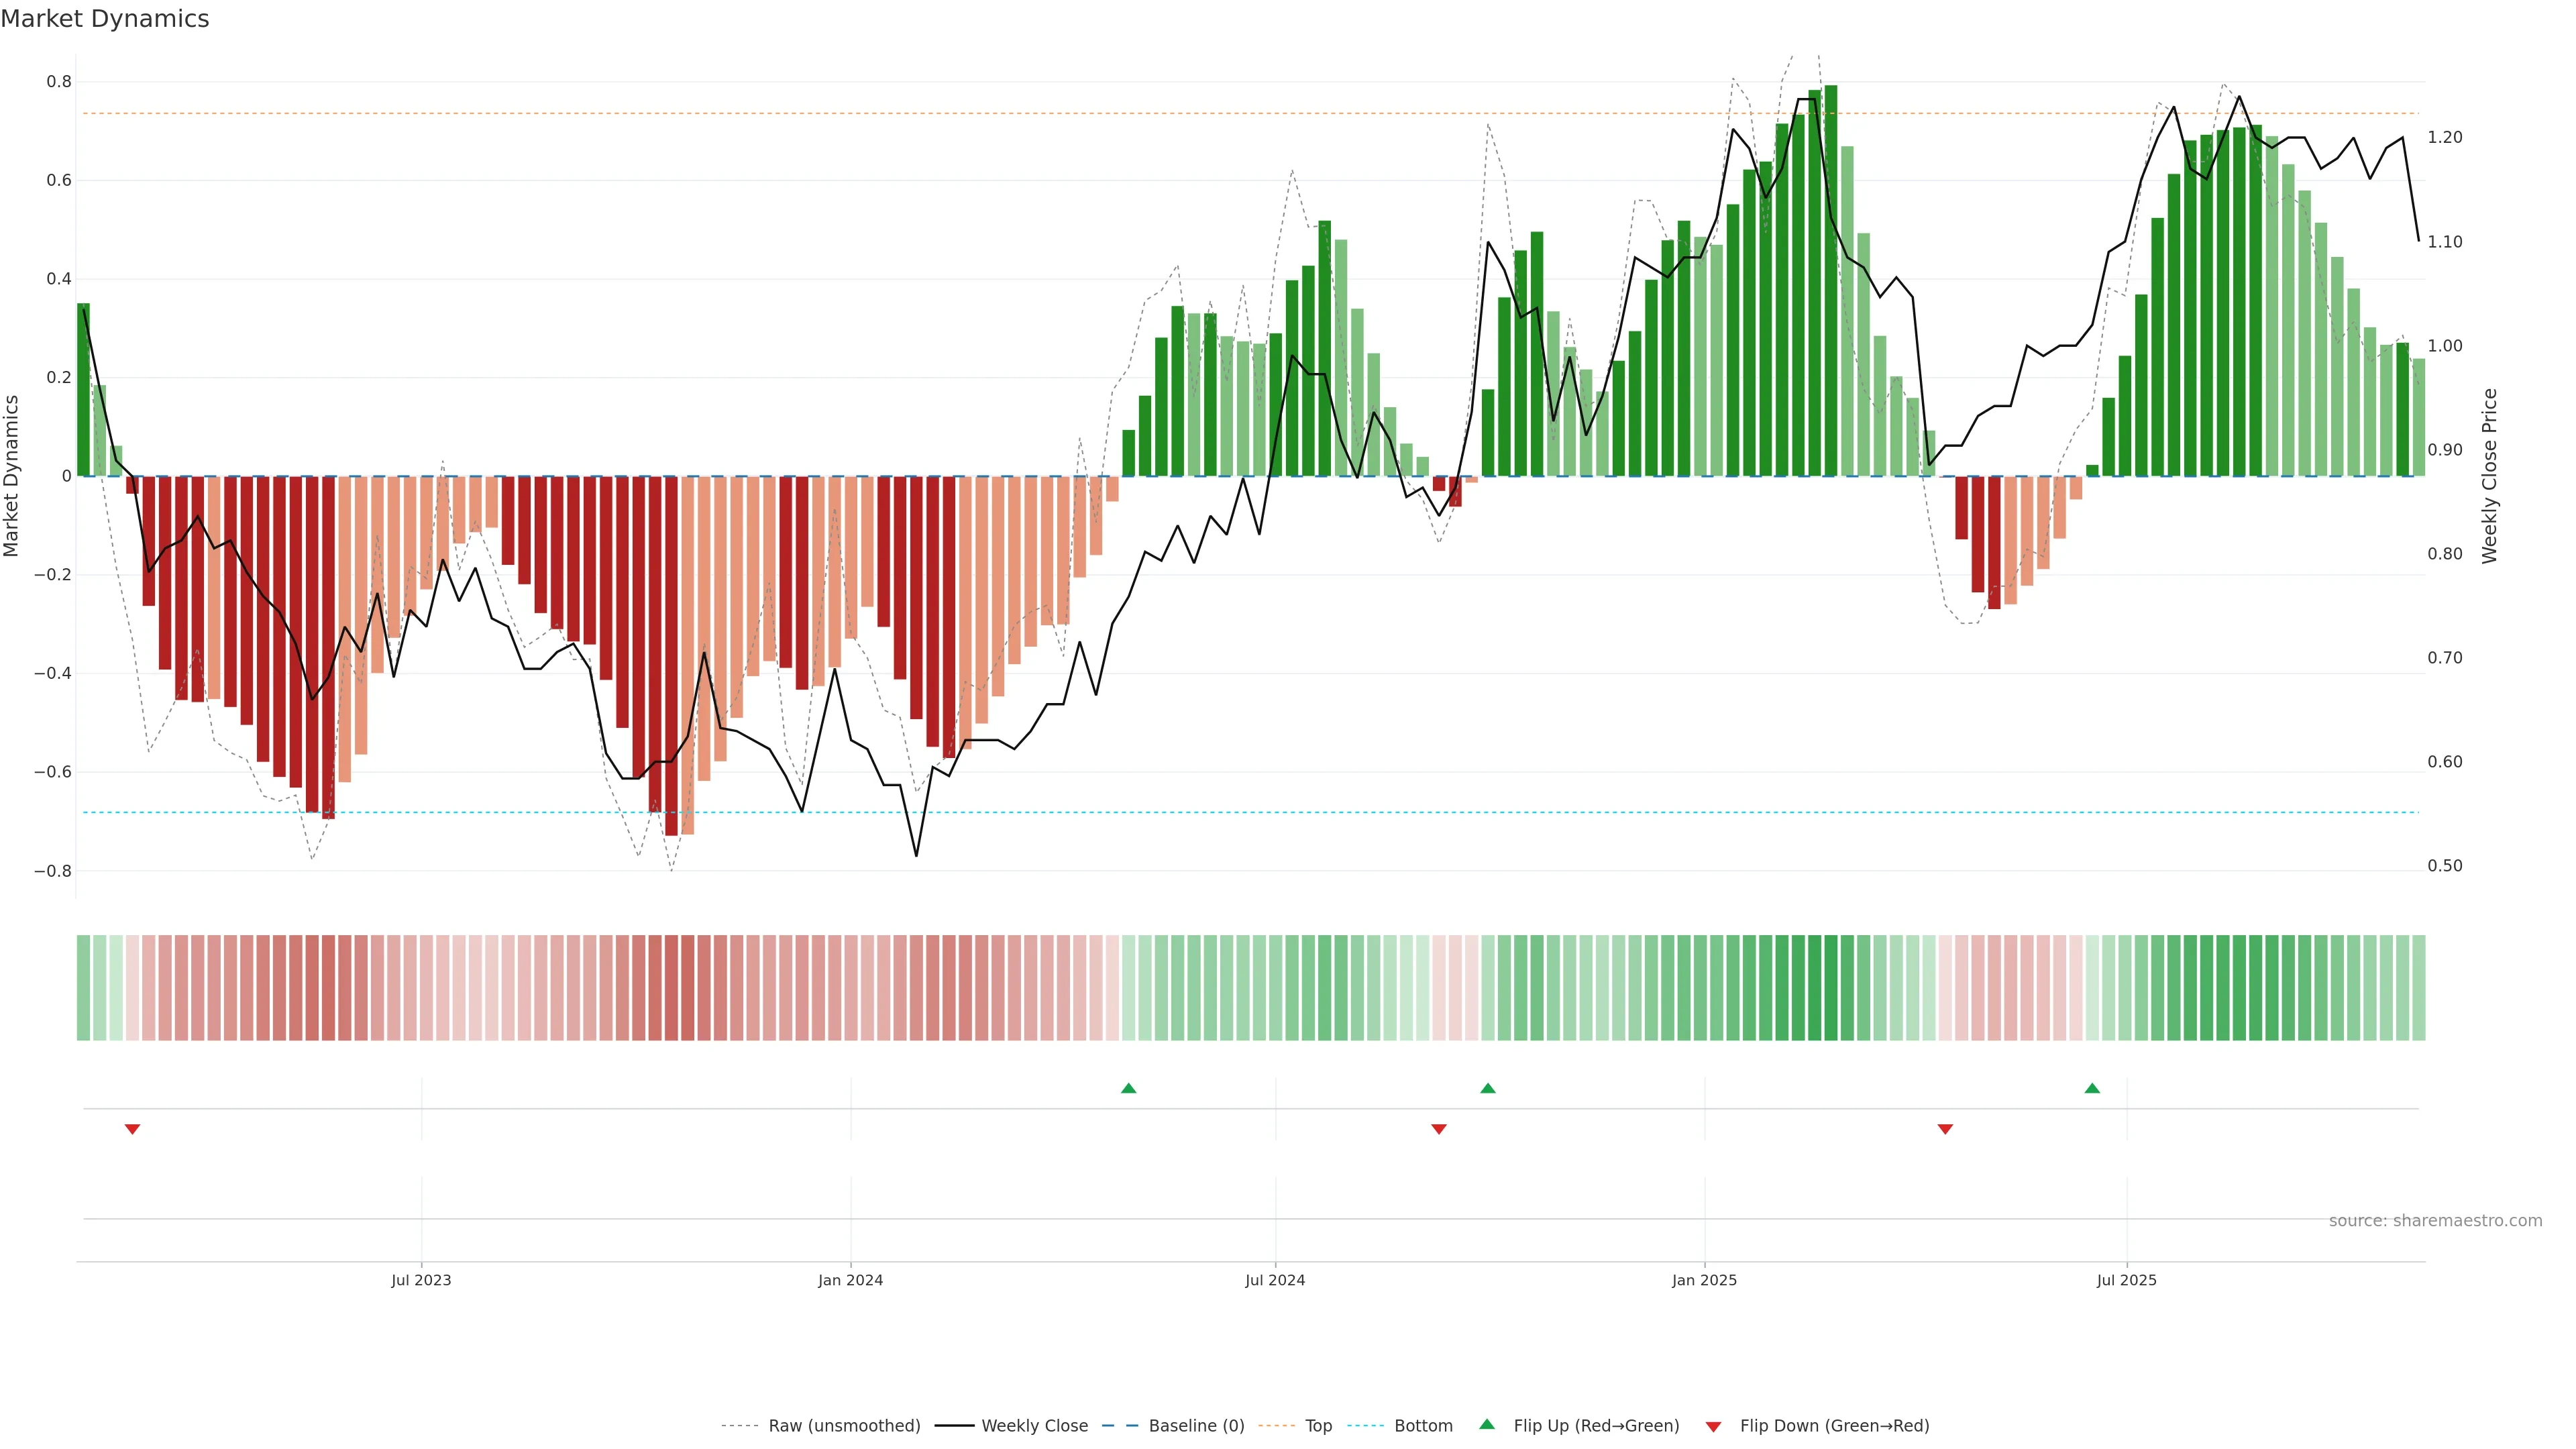Viewport: 2576px width, 1449px height.
Task: Click red flip-down marker at chart start
Action: pos(132,1129)
